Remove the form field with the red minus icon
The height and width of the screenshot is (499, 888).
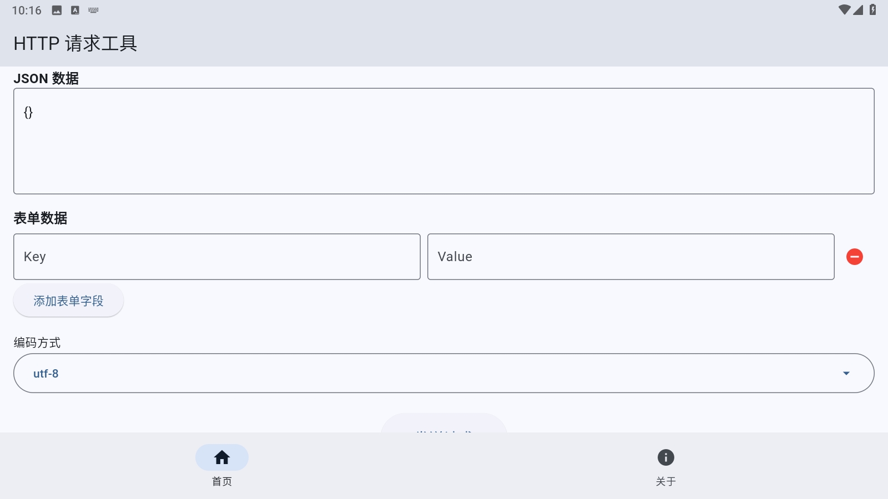coord(854,257)
